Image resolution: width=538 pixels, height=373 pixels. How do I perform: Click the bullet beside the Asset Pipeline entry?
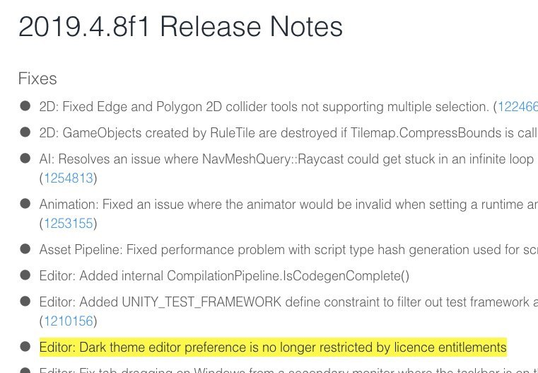[25, 249]
